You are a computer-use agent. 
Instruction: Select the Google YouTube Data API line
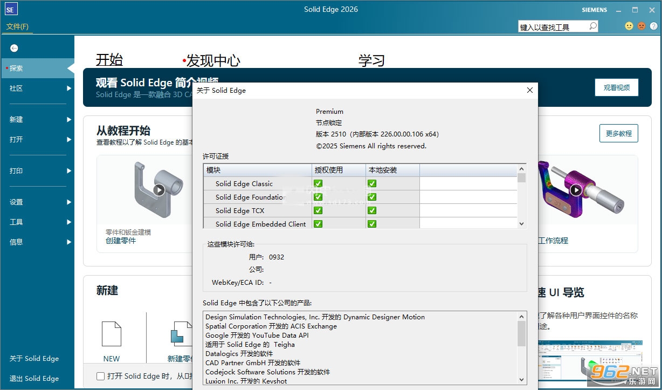point(257,335)
